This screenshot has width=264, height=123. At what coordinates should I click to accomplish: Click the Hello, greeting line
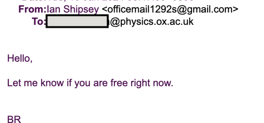[20, 59]
